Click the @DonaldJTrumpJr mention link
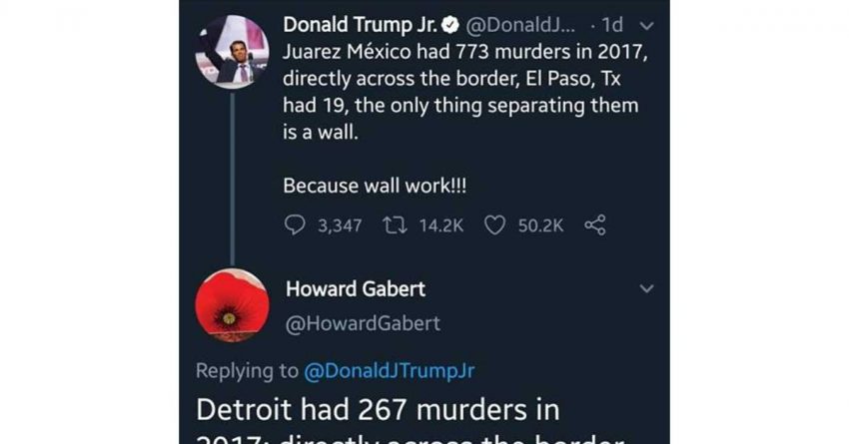This screenshot has height=444, width=849. [390, 370]
